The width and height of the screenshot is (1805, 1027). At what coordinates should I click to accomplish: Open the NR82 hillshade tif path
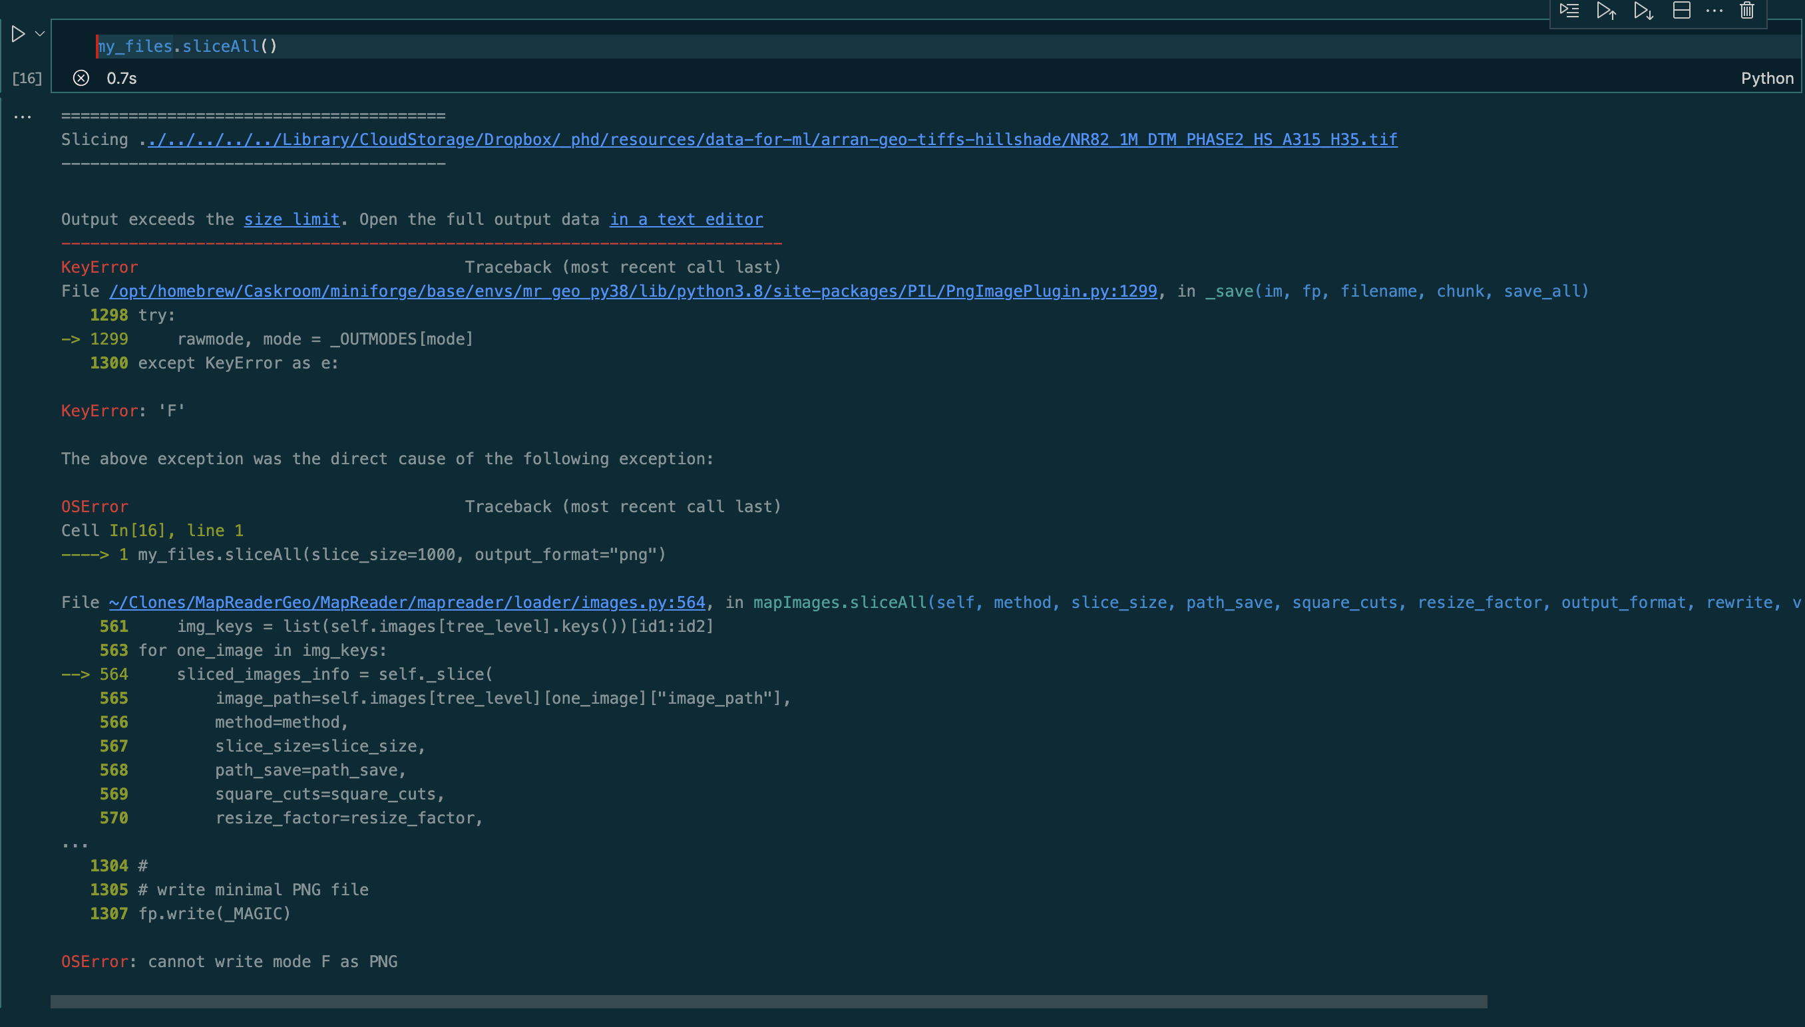(768, 139)
